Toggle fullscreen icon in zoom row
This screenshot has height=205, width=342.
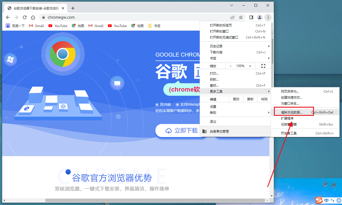(263, 66)
